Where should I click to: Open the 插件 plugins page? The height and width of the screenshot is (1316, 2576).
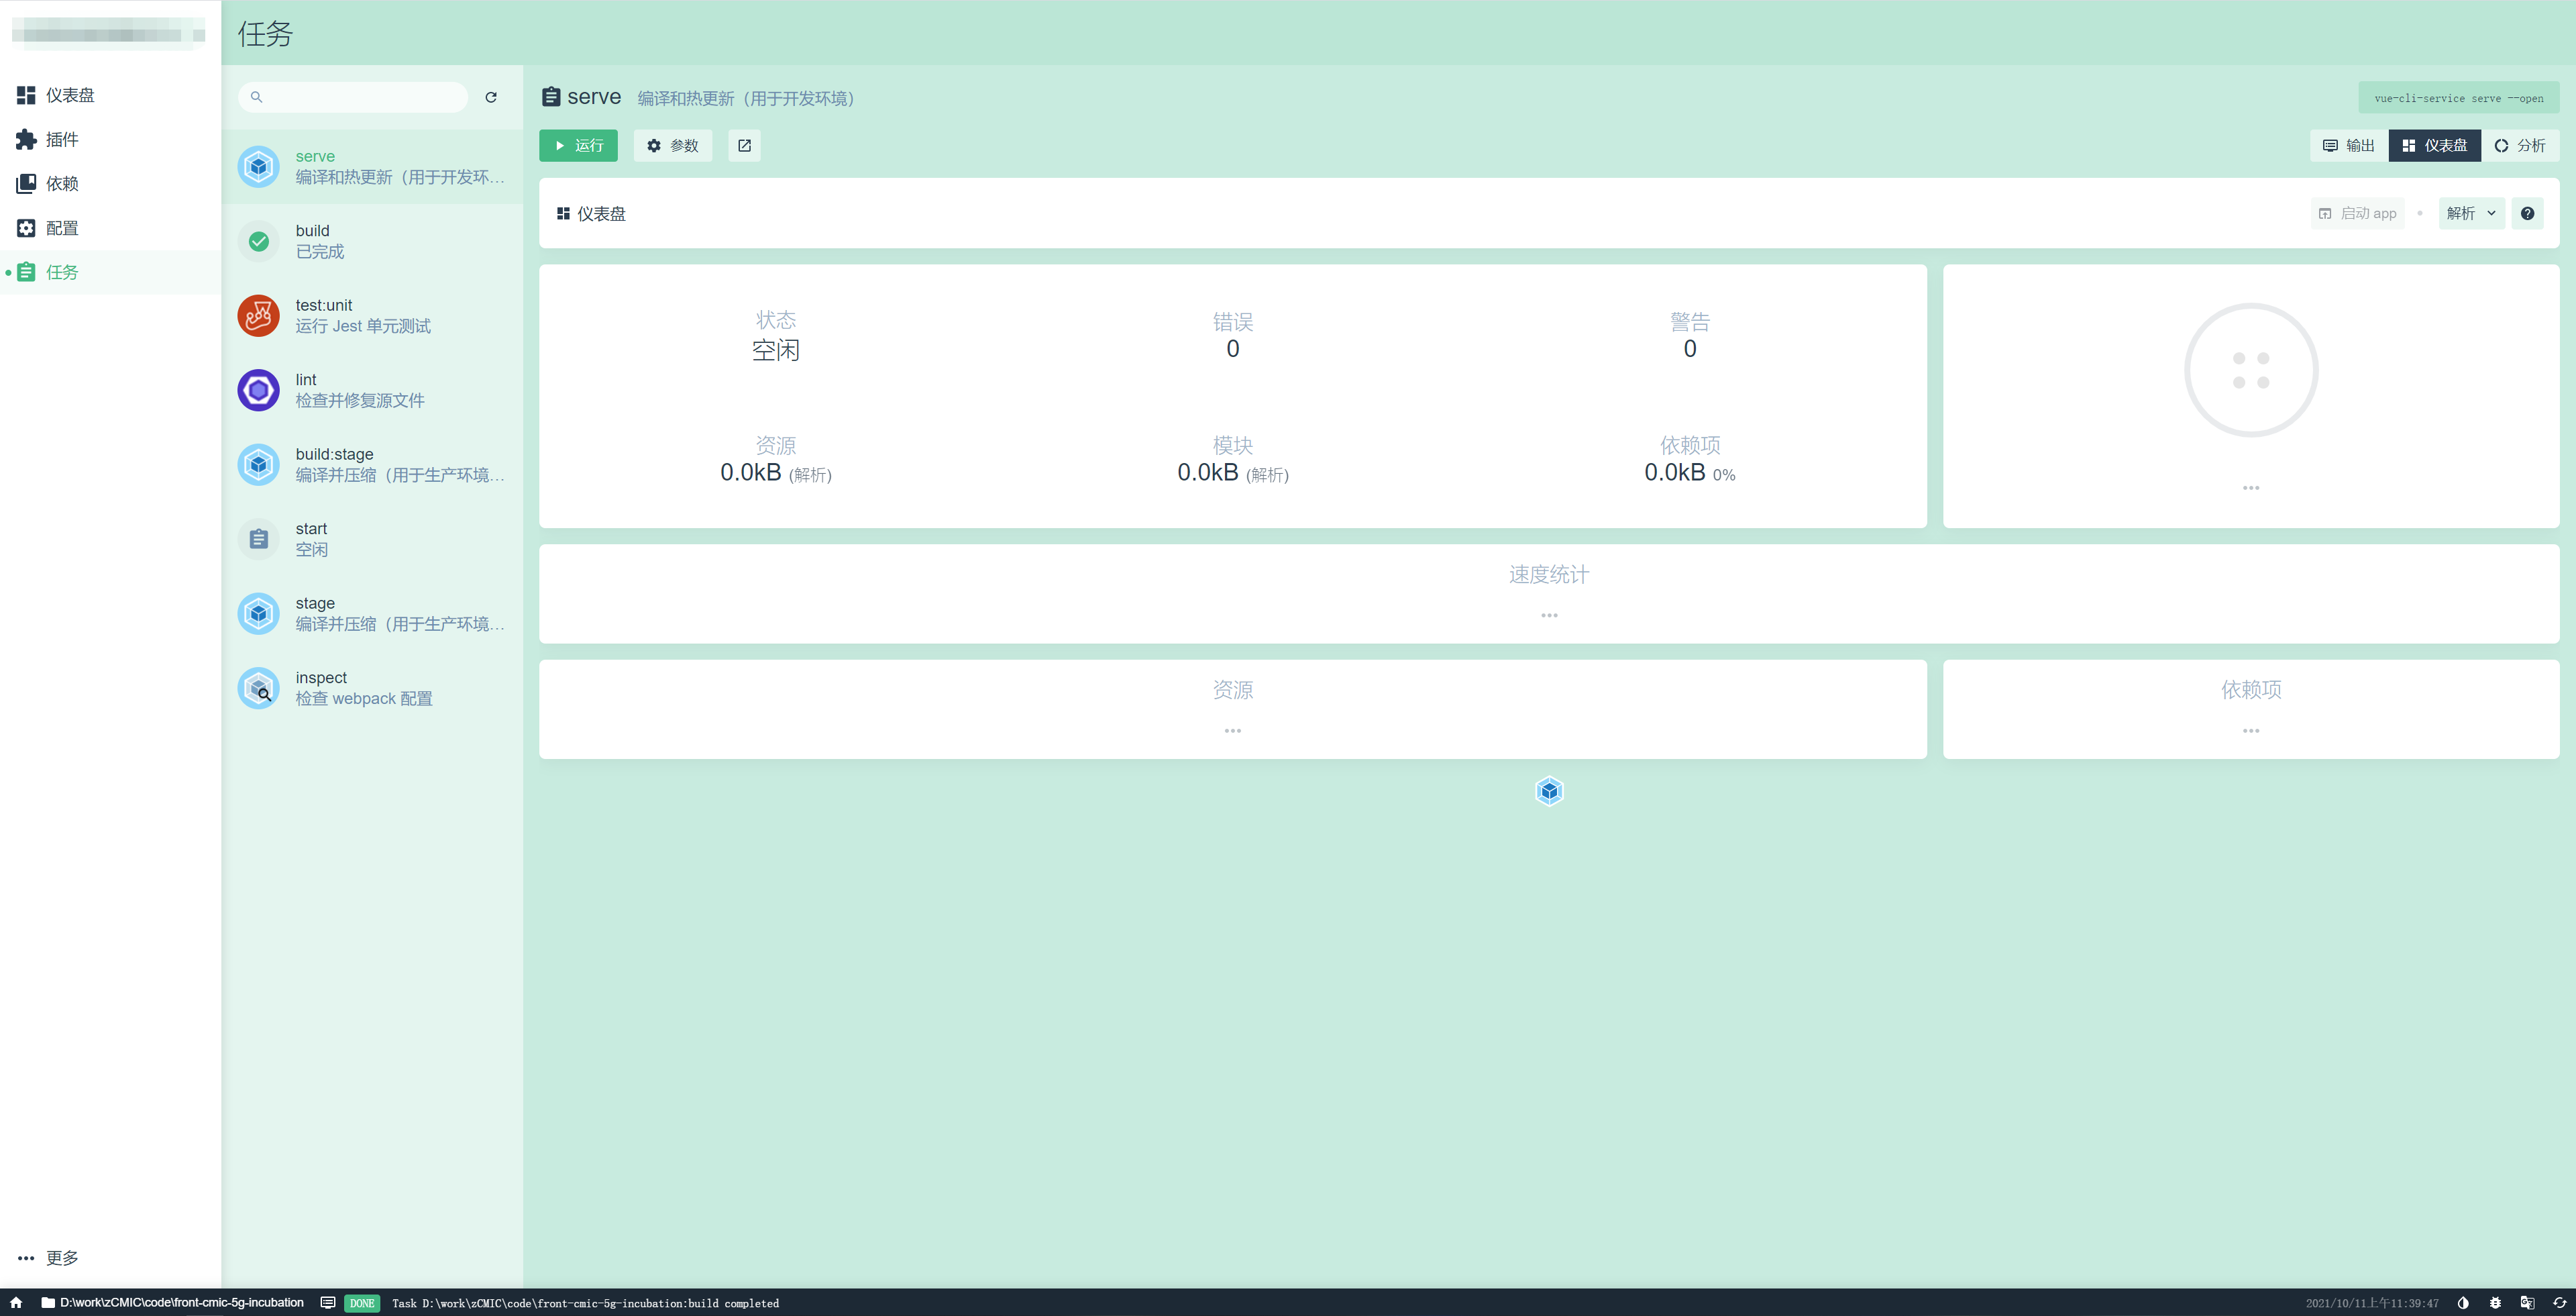[110, 139]
